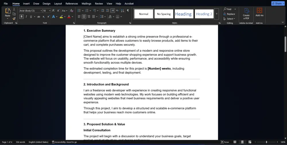287x145 pixels.
Task: Click the yellow text highlight color
Action: (61, 17)
